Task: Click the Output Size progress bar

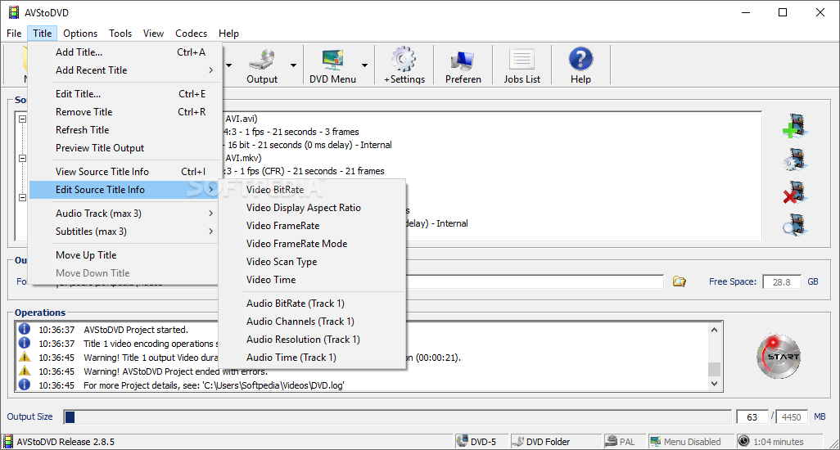Action: pyautogui.click(x=398, y=416)
